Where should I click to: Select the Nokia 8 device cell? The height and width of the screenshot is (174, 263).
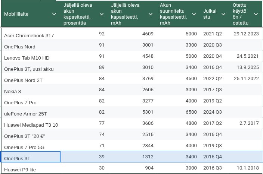[30, 91]
